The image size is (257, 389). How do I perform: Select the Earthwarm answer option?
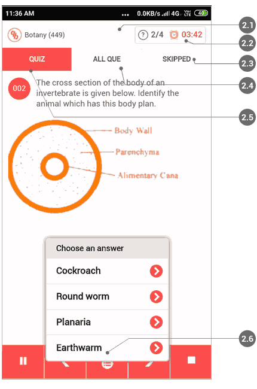tap(107, 348)
